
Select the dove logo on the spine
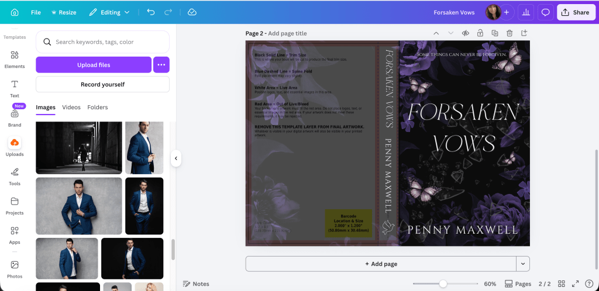pos(388,227)
